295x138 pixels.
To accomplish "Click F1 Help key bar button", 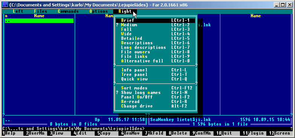I will tap(13, 133).
